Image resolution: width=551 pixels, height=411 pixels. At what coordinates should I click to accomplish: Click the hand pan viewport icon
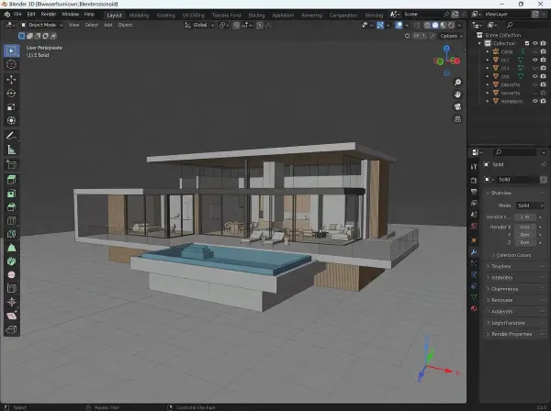(x=457, y=94)
